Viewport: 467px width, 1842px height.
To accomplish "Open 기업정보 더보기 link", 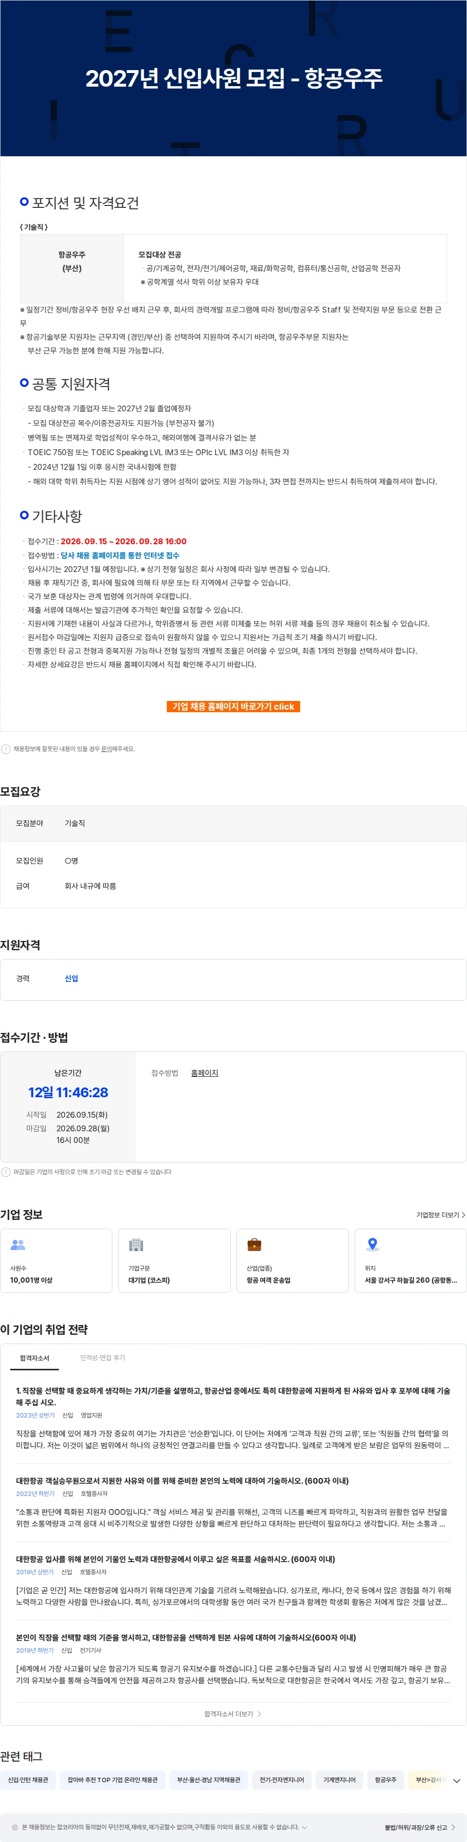I will pos(440,1215).
